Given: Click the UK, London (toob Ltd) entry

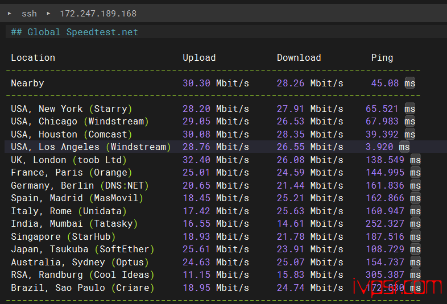Looking at the screenshot, I should click(x=69, y=160).
